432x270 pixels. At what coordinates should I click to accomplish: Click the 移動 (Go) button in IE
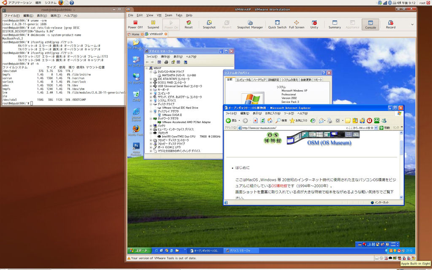pyautogui.click(x=385, y=128)
